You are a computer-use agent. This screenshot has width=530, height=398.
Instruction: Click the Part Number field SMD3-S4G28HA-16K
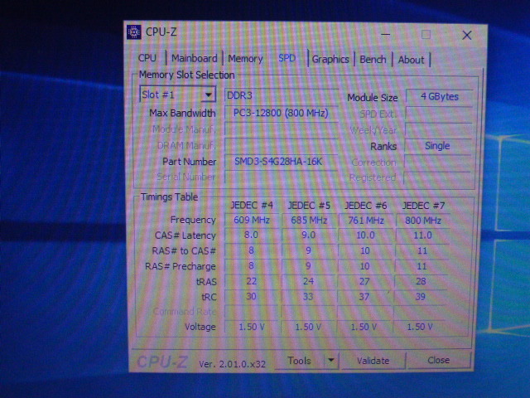(280, 162)
